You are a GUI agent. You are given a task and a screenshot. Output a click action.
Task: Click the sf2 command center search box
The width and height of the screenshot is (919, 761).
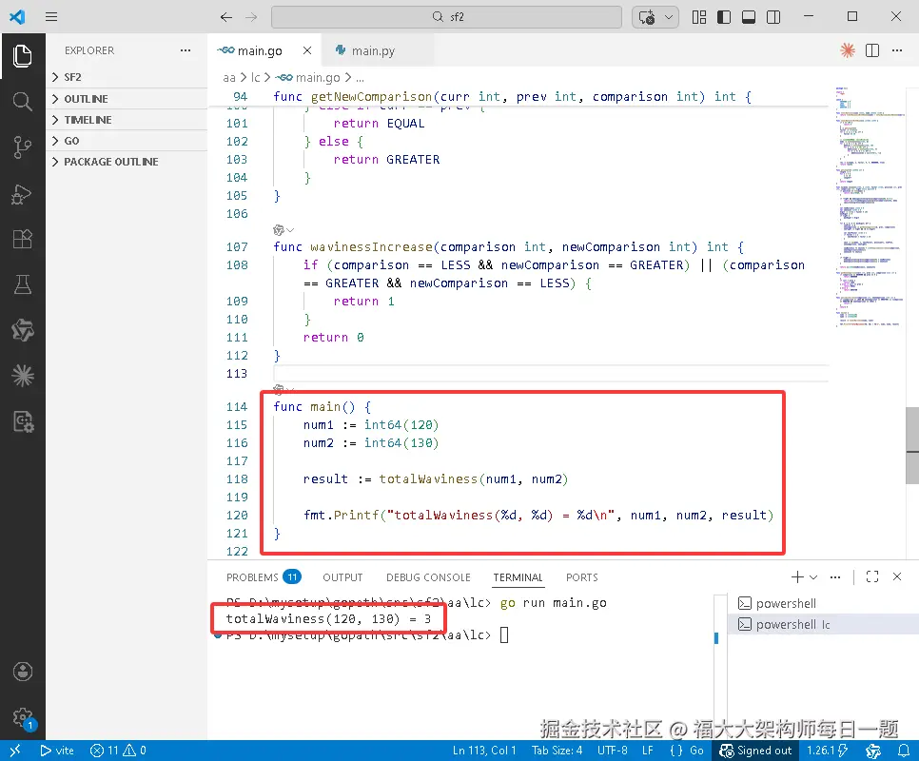pos(446,17)
